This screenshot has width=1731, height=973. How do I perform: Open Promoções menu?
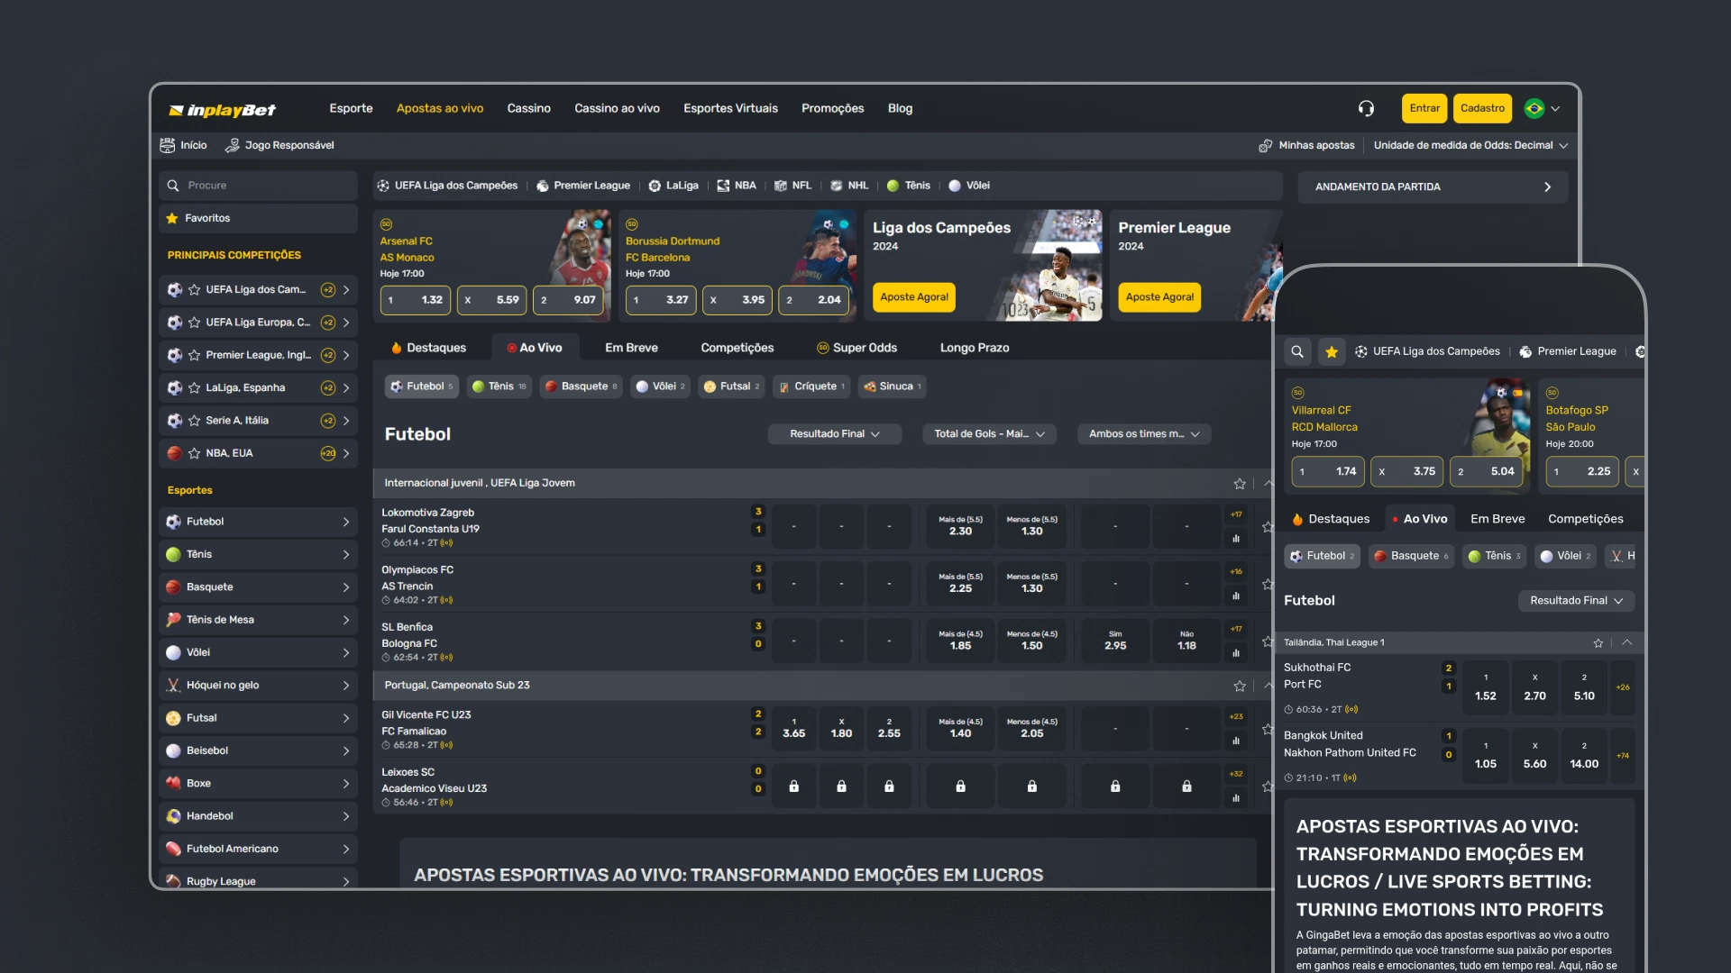click(x=832, y=108)
